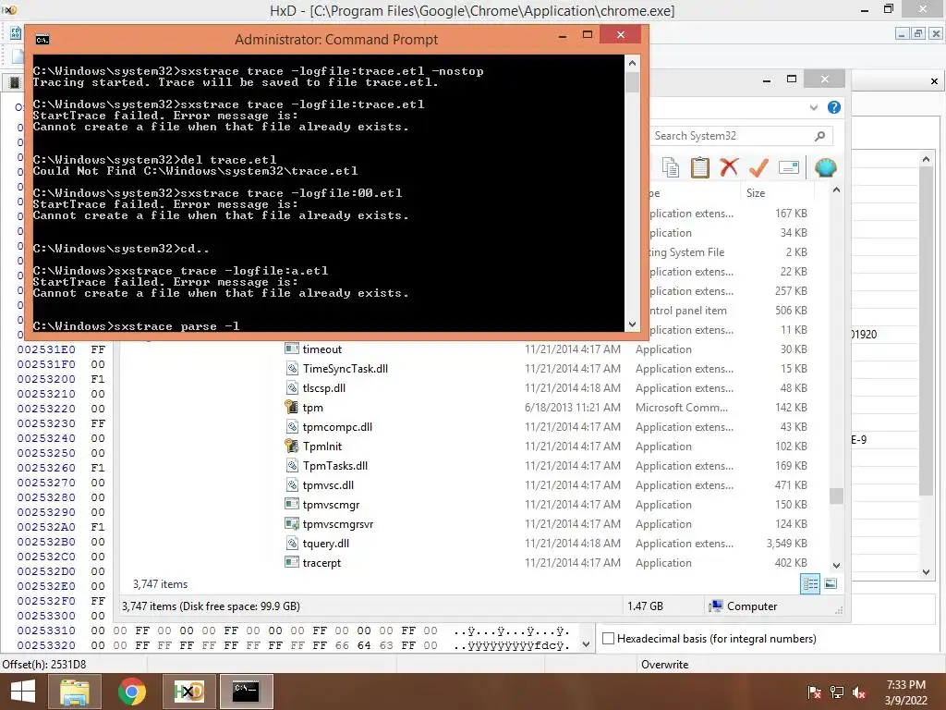
Task: Select the tpmcompc.dll file
Action: click(337, 427)
